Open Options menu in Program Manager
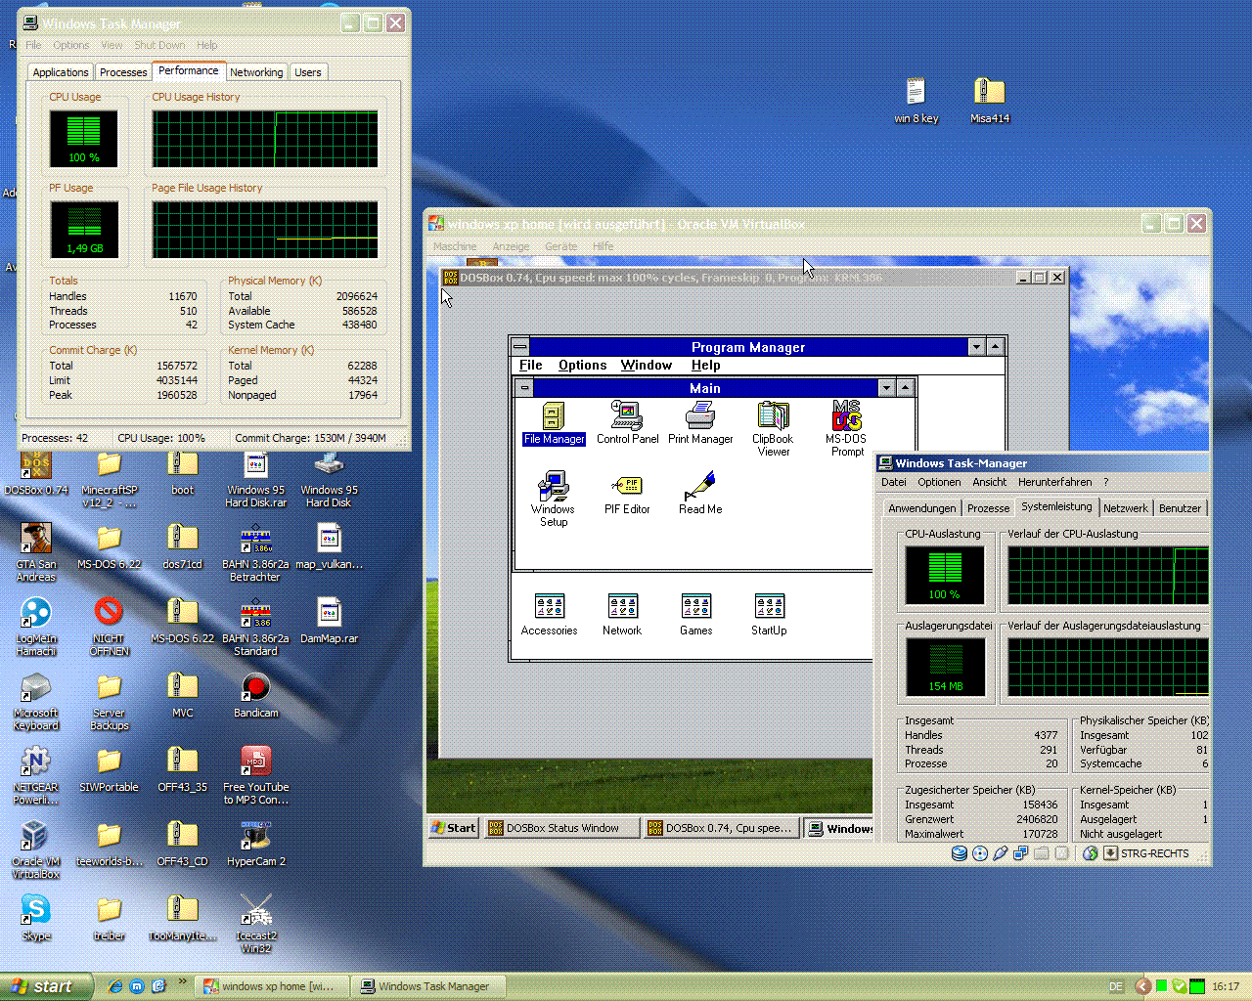Viewport: 1252px width, 1001px height. (583, 366)
